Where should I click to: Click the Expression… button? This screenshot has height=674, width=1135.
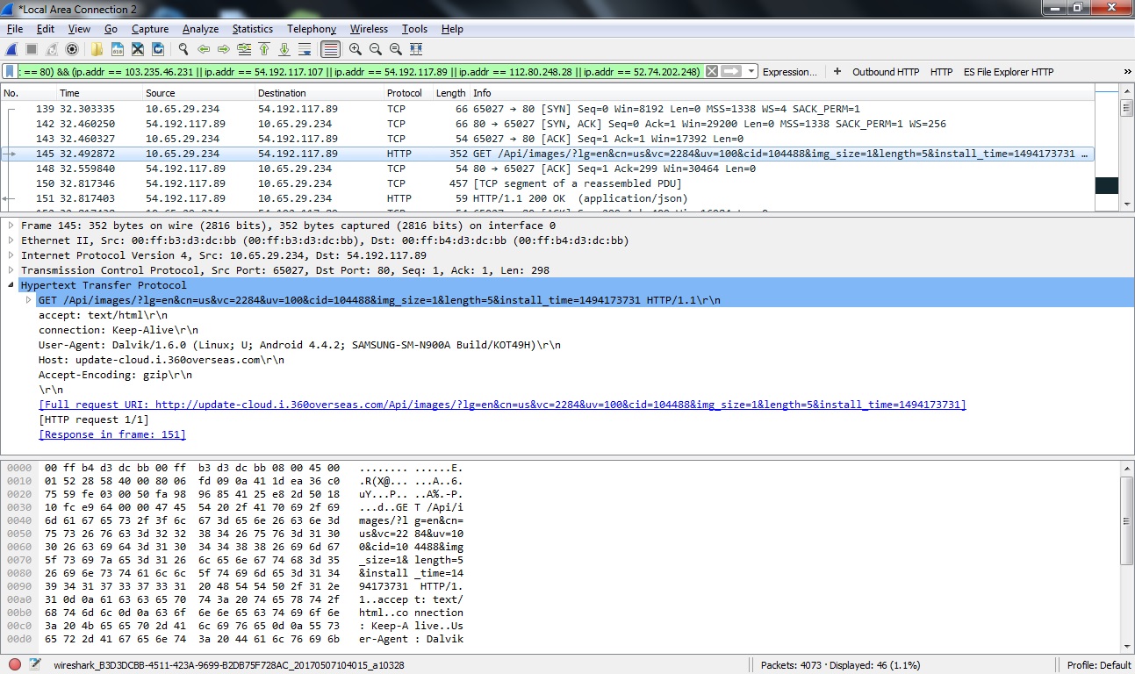789,72
